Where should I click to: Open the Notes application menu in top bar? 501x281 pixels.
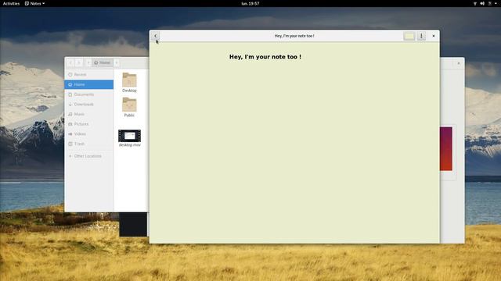[34, 3]
